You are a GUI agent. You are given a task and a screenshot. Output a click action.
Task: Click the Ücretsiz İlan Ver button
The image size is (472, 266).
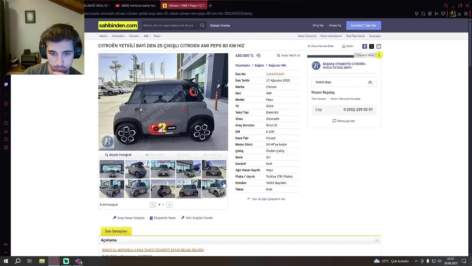tap(364, 25)
